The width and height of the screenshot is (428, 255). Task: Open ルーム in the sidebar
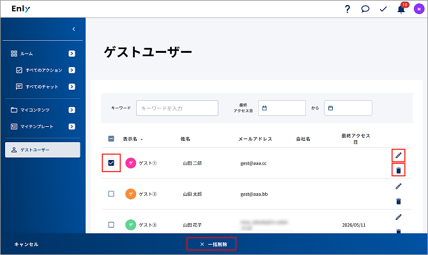click(x=26, y=54)
